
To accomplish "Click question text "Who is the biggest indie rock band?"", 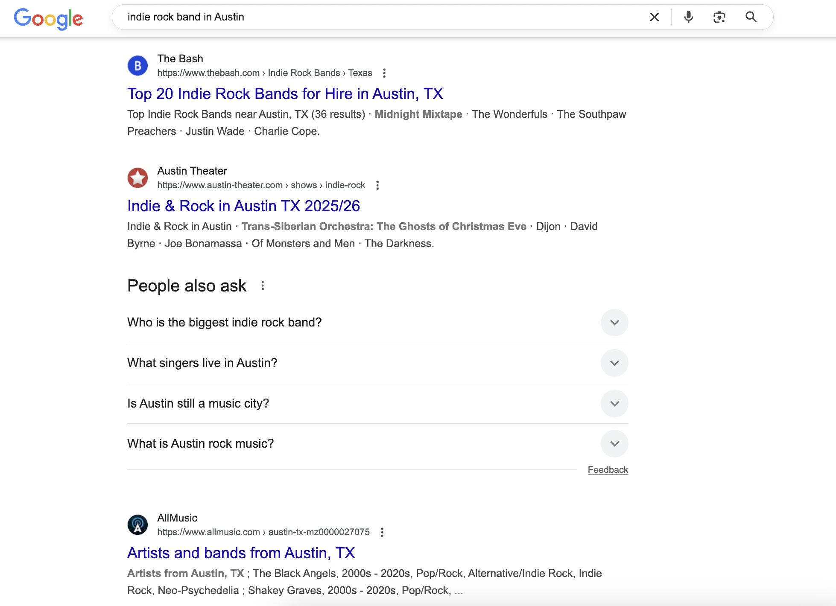I will (224, 323).
